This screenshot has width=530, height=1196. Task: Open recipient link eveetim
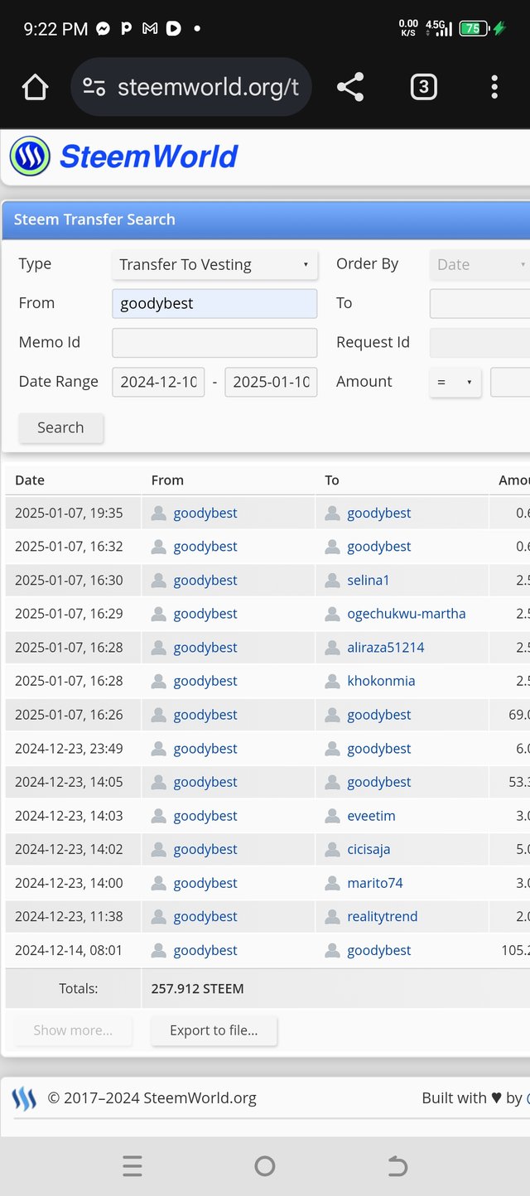371,816
